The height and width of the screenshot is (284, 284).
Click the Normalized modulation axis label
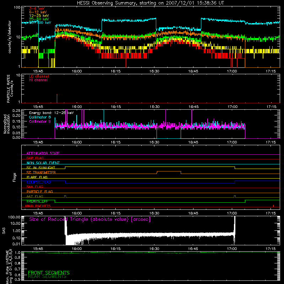7,124
